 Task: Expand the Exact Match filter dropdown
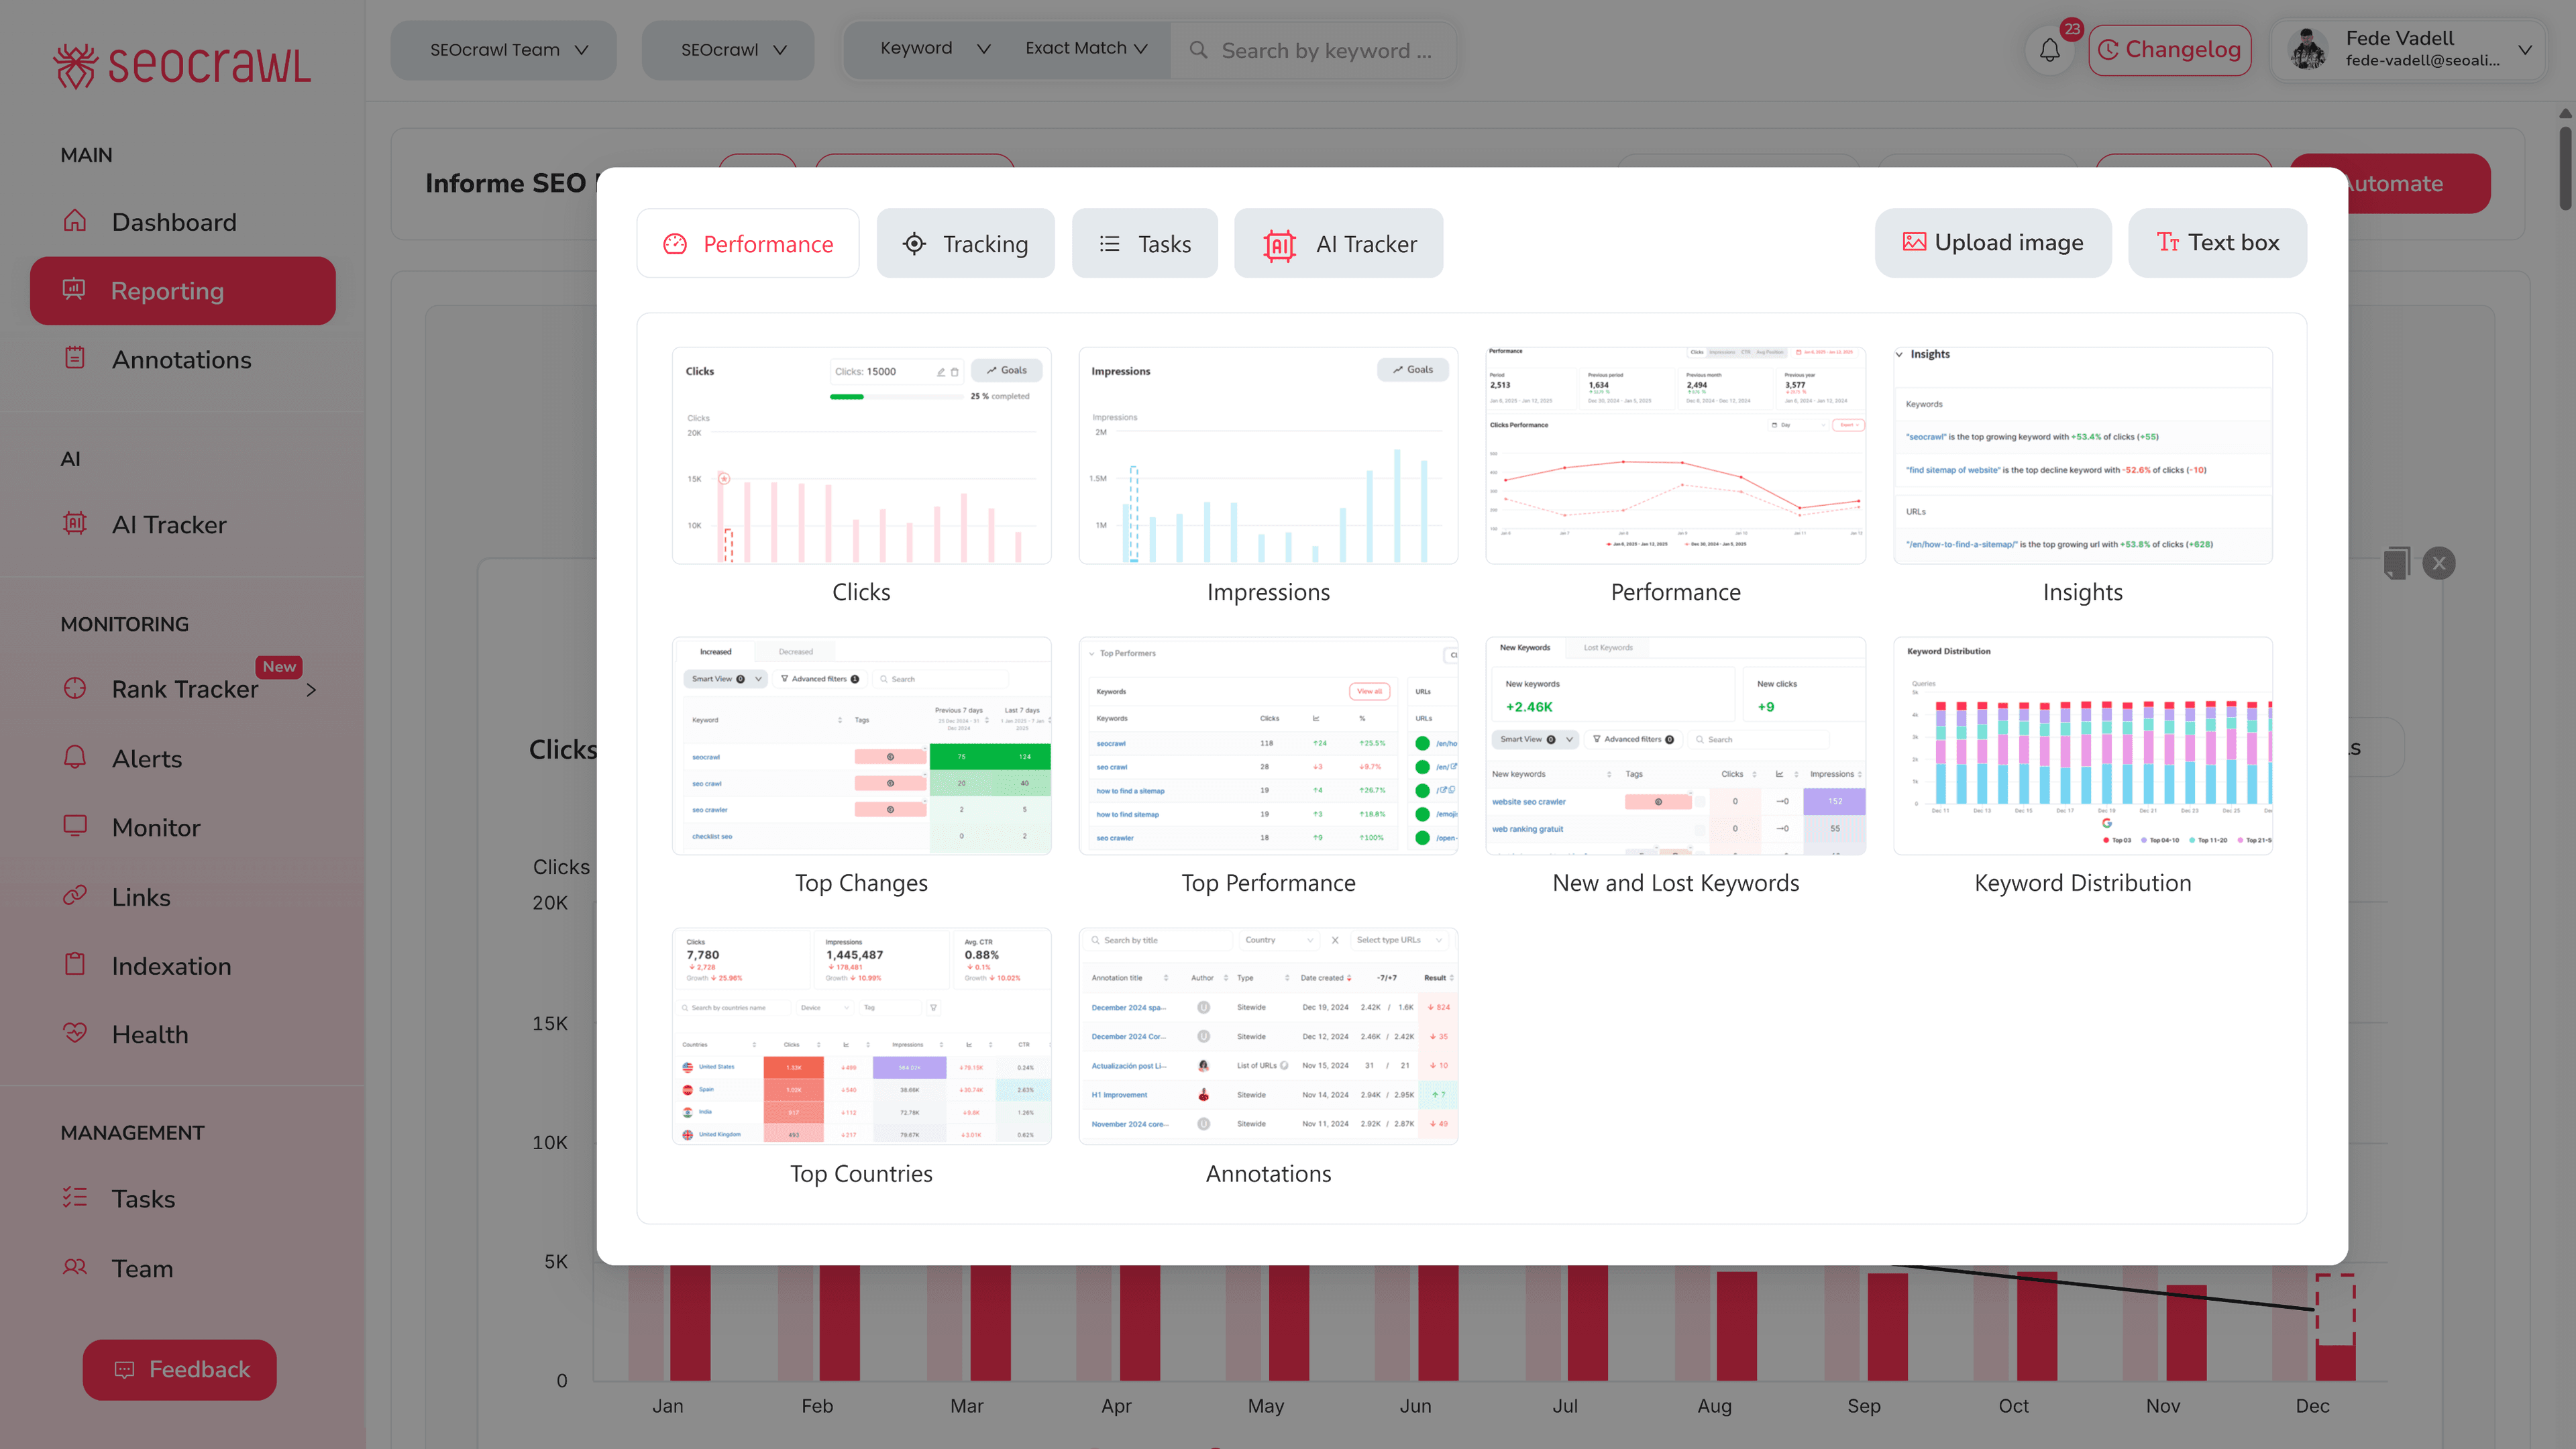click(1085, 47)
